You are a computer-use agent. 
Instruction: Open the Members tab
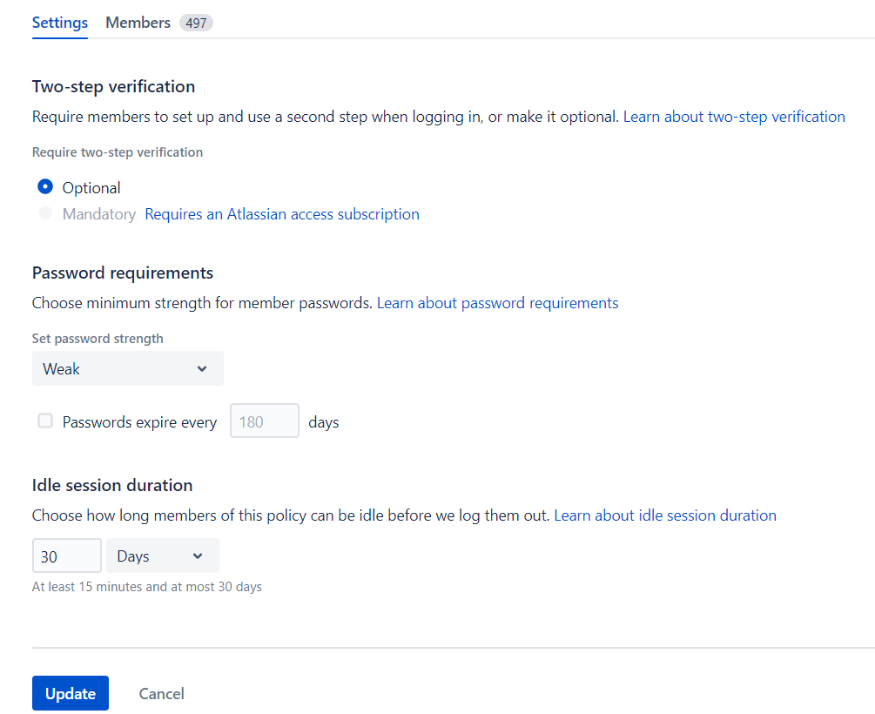(x=138, y=23)
